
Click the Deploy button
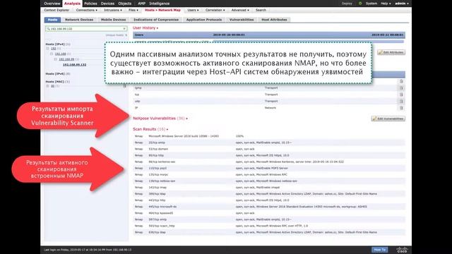click(x=347, y=4)
